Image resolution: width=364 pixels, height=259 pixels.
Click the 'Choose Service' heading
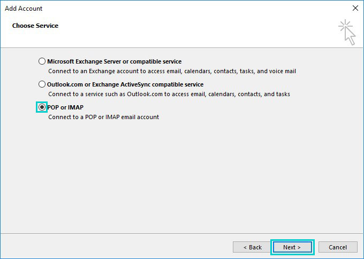point(35,26)
